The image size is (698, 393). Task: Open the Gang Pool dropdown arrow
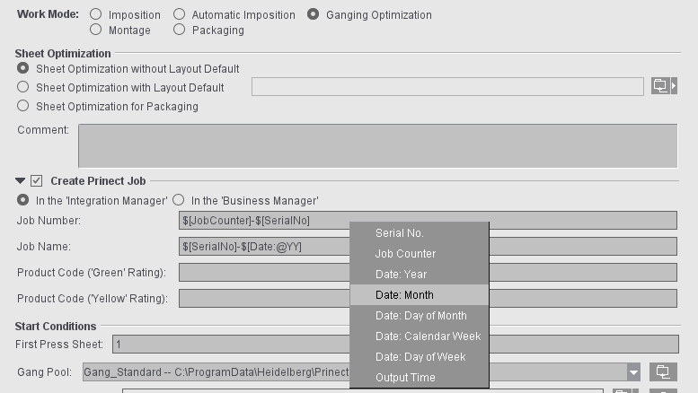633,372
